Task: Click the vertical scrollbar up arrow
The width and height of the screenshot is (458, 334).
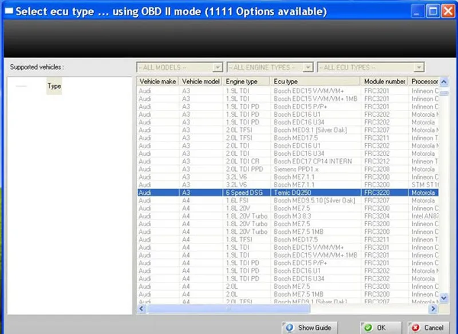Action: point(444,81)
